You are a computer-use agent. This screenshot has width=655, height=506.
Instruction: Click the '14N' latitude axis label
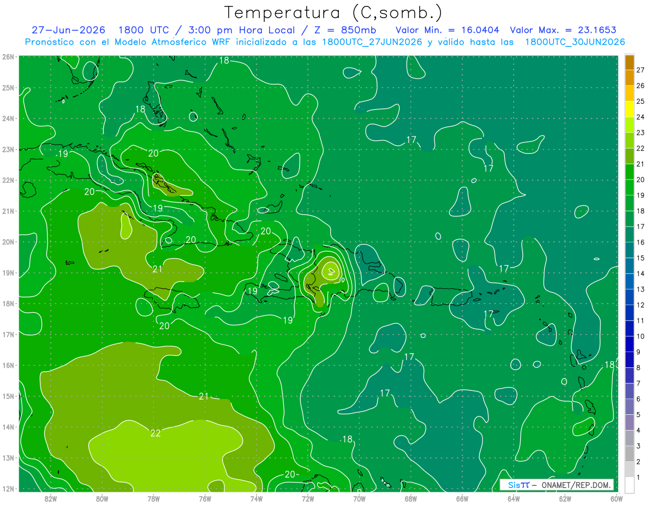tap(8, 427)
